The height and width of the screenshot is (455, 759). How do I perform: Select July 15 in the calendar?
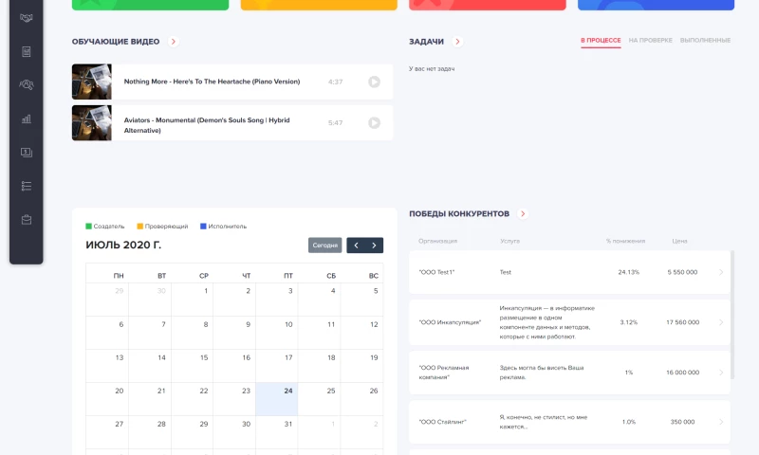(193, 366)
